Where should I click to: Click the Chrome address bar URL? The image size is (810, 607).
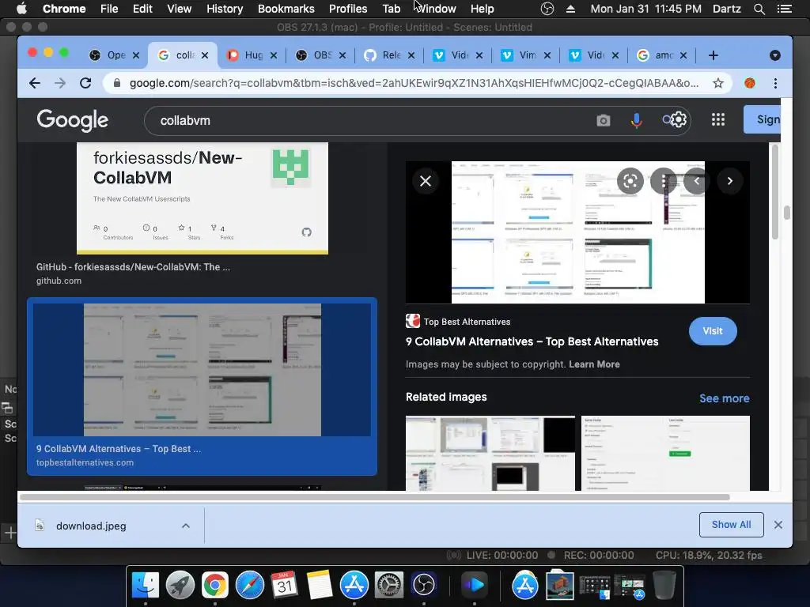[413, 83]
